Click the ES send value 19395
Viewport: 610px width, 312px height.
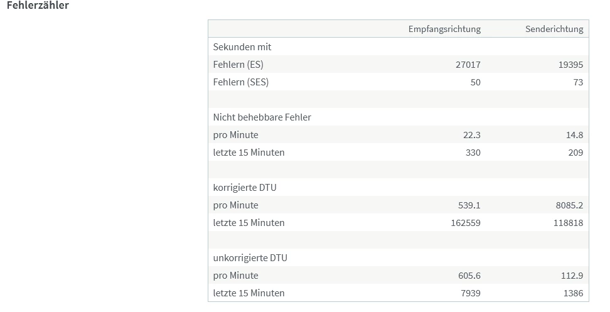(570, 65)
